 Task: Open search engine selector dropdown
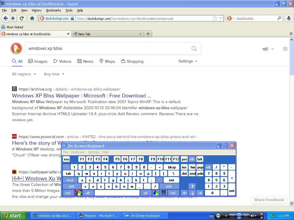pos(233,18)
